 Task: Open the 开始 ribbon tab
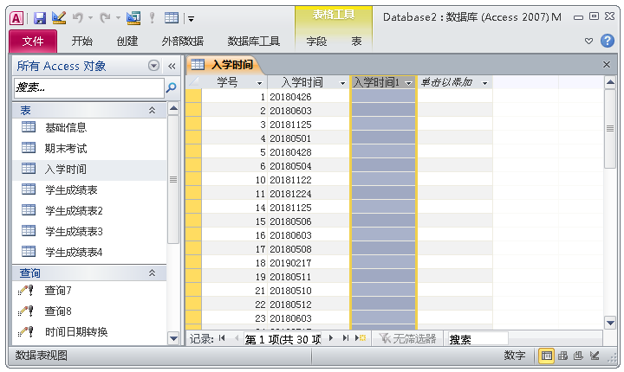tap(82, 41)
